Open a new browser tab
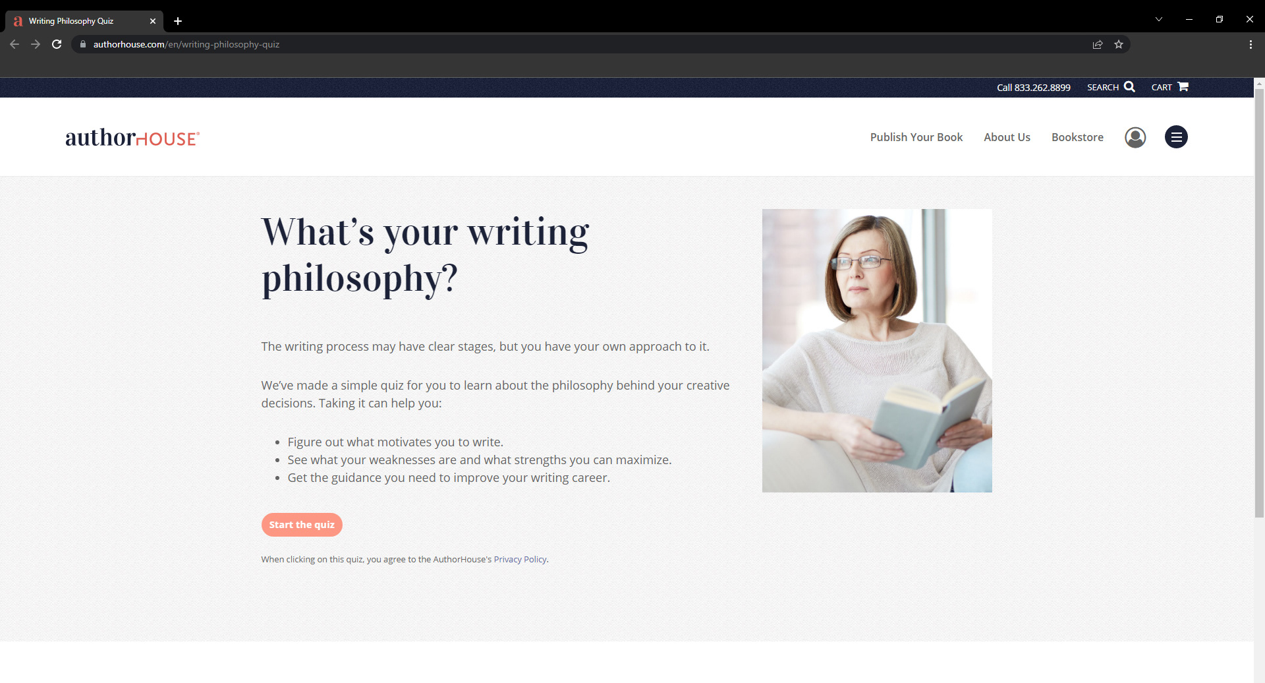 pos(178,21)
